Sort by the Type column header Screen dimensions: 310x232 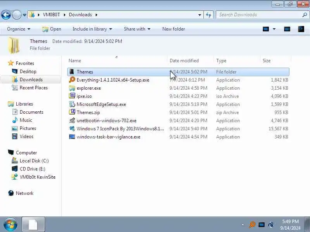[x=237, y=61]
